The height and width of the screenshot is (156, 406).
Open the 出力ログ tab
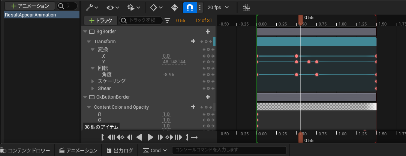click(x=119, y=150)
